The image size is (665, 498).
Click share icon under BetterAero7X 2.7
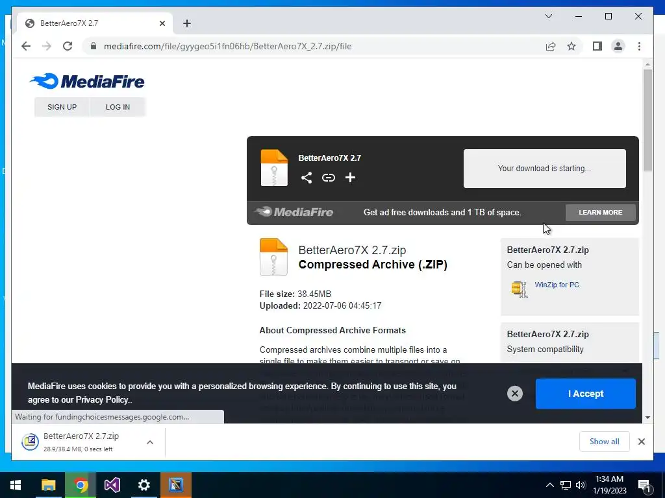(307, 178)
